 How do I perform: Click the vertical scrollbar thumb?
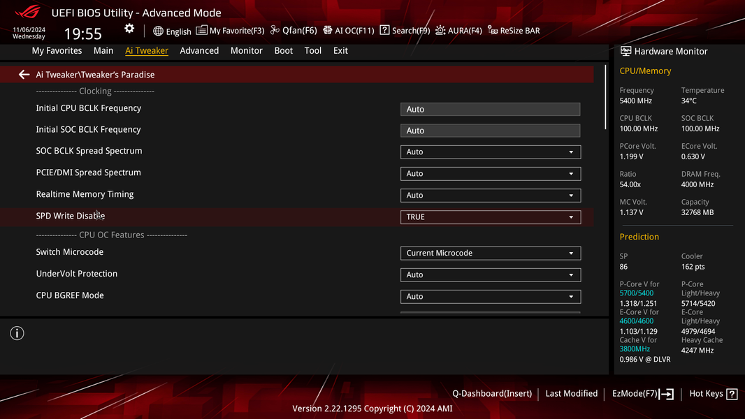click(605, 97)
